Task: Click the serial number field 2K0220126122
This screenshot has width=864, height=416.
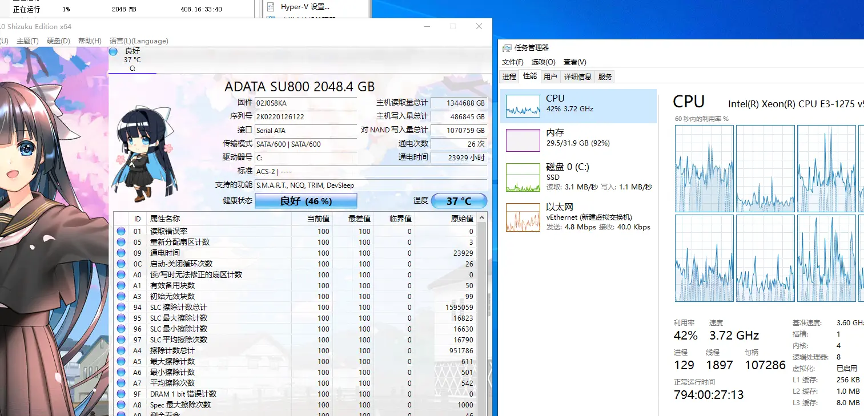Action: tap(306, 116)
